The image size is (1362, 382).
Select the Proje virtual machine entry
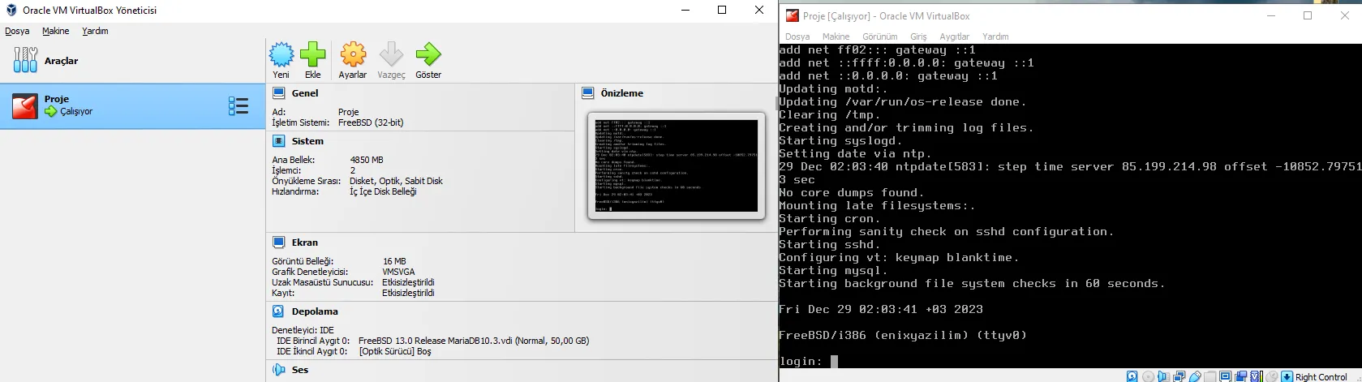[x=132, y=106]
